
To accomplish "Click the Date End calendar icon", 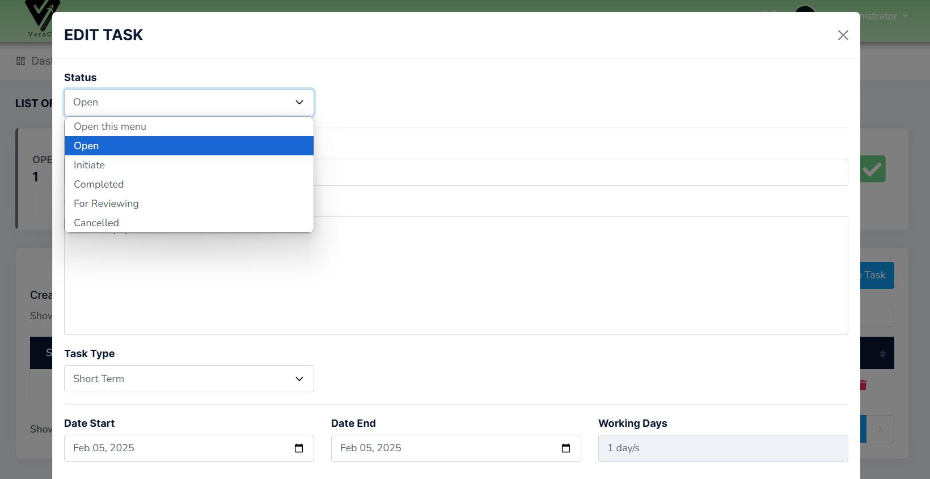I will (x=565, y=448).
